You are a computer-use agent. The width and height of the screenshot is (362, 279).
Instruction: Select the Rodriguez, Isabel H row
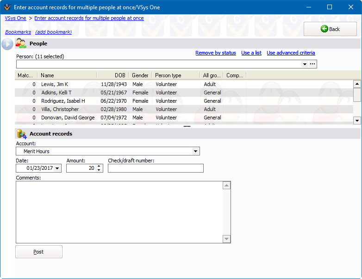(63, 101)
